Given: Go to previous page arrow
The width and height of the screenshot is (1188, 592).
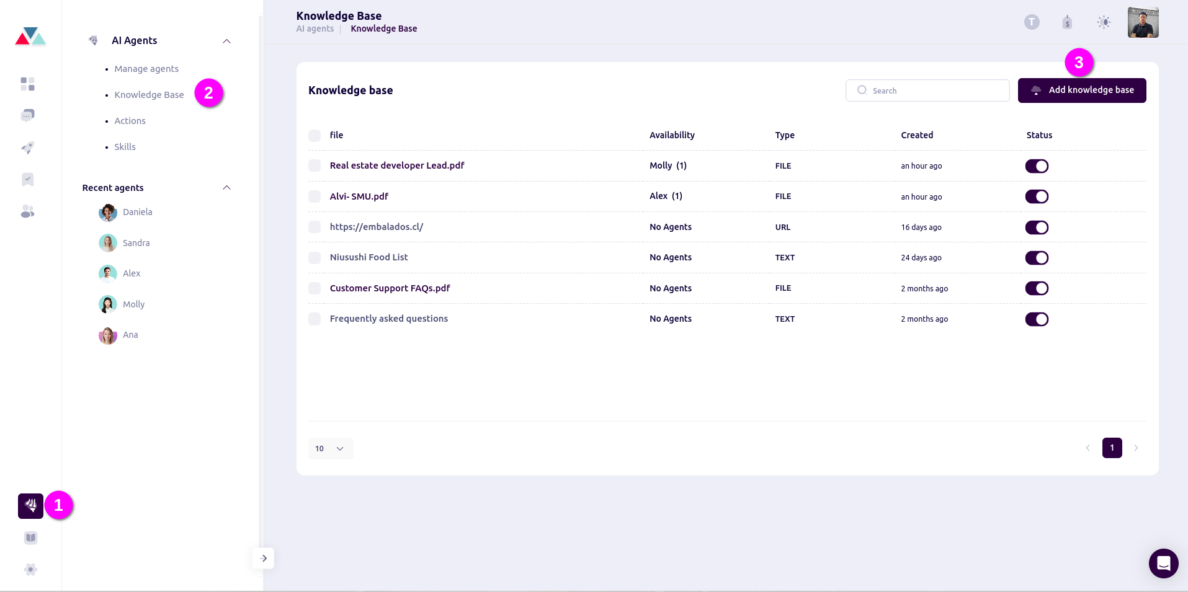Looking at the screenshot, I should [1088, 448].
